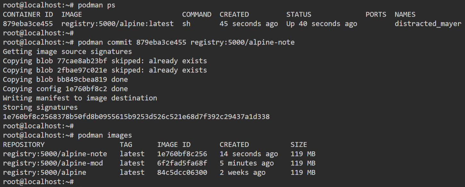Click the full commit hash line starting 1e760bf8c2568378

point(136,117)
